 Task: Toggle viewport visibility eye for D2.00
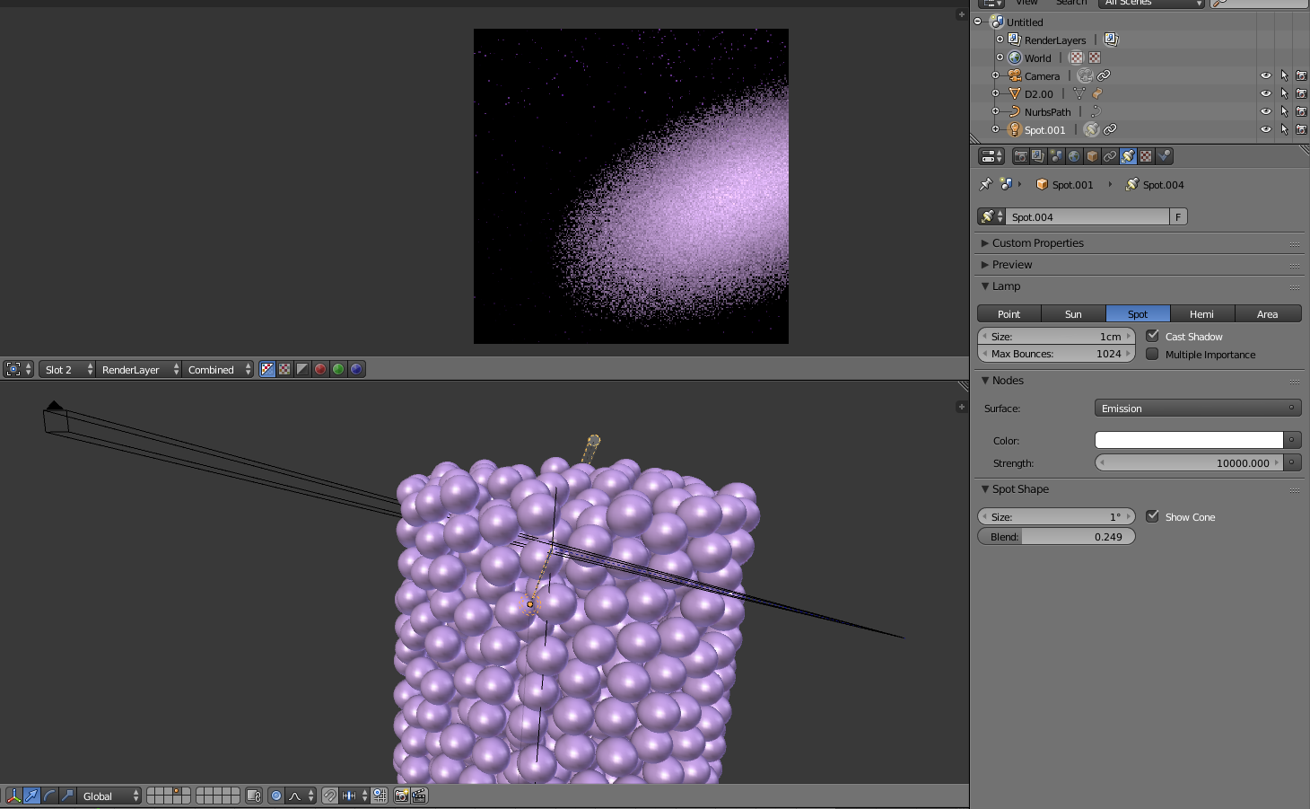(1266, 94)
